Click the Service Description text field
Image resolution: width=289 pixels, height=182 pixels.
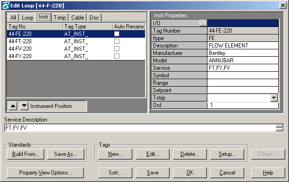(140, 128)
